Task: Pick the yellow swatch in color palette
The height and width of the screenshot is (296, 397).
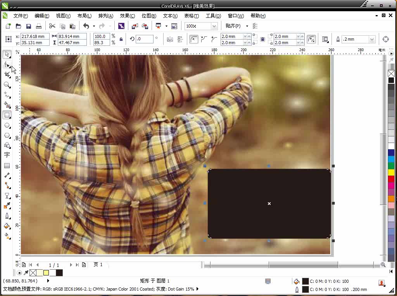Action: point(391,172)
